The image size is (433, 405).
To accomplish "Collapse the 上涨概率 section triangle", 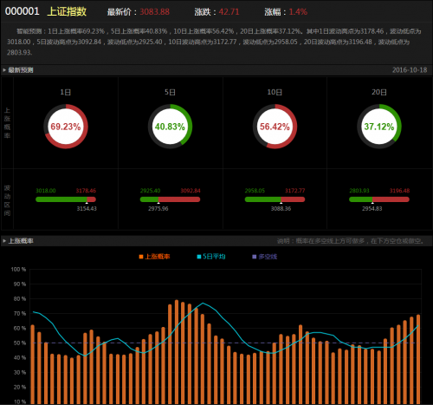I will click(4, 241).
